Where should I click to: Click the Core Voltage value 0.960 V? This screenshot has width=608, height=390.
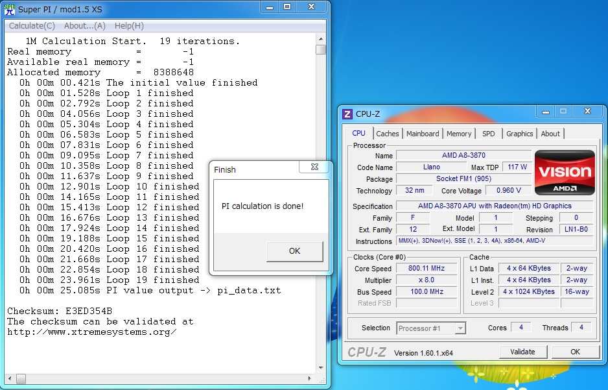(508, 190)
